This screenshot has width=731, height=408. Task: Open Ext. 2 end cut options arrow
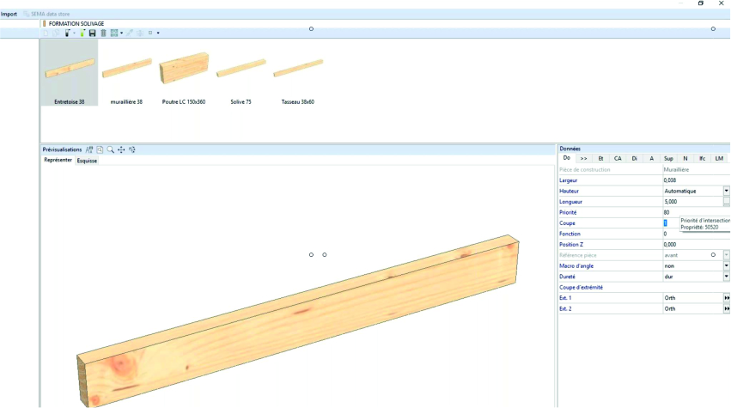tap(727, 308)
